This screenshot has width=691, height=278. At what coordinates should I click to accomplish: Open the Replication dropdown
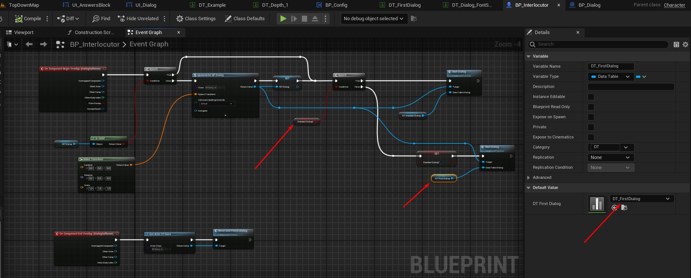(x=610, y=158)
